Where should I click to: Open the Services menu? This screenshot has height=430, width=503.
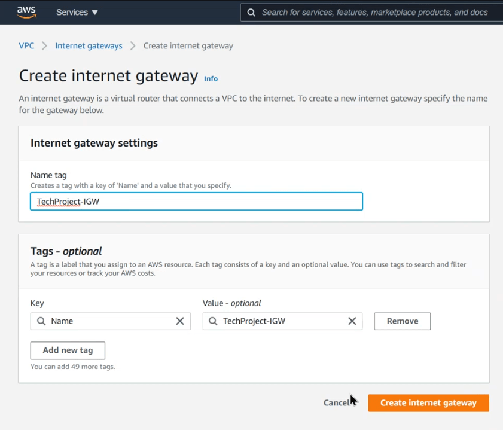point(72,12)
